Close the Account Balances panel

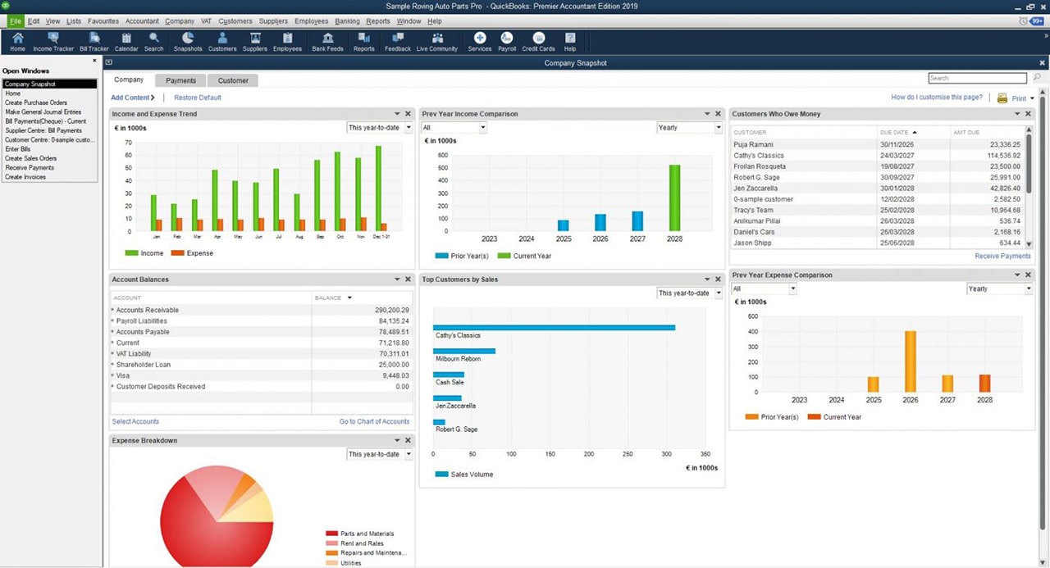pos(409,279)
